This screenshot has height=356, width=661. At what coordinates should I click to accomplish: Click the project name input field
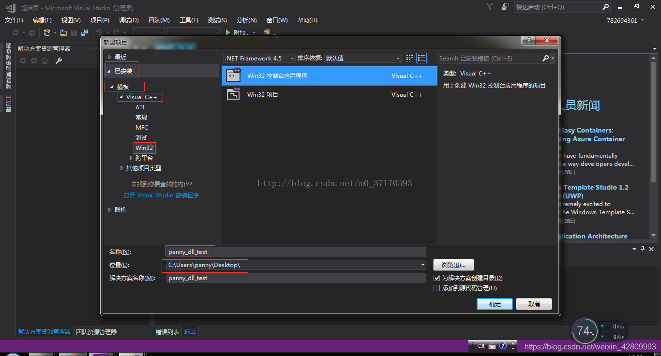pos(296,252)
